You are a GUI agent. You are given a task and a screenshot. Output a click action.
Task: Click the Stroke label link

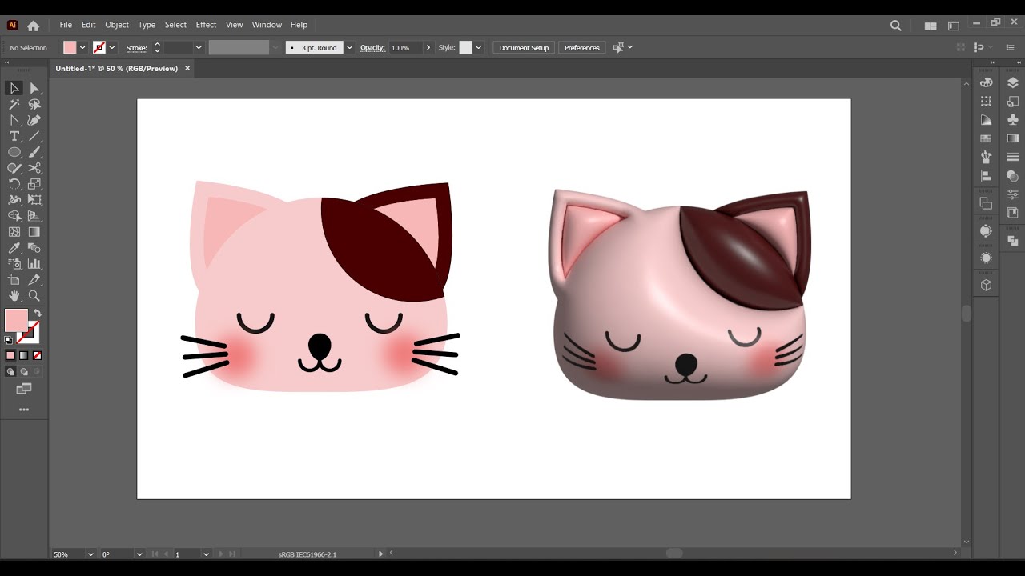pos(136,48)
